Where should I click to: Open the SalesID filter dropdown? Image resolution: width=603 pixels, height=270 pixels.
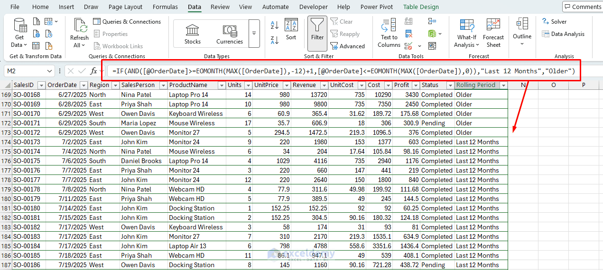pyautogui.click(x=41, y=85)
